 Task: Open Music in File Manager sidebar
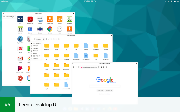click(x=34, y=54)
